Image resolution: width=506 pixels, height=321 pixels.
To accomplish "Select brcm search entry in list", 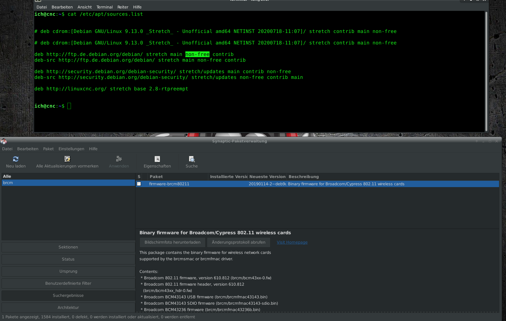I will click(x=68, y=183).
